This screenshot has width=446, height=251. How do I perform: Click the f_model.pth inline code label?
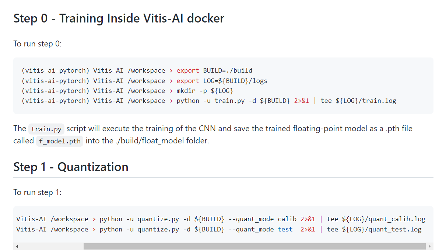tap(60, 141)
